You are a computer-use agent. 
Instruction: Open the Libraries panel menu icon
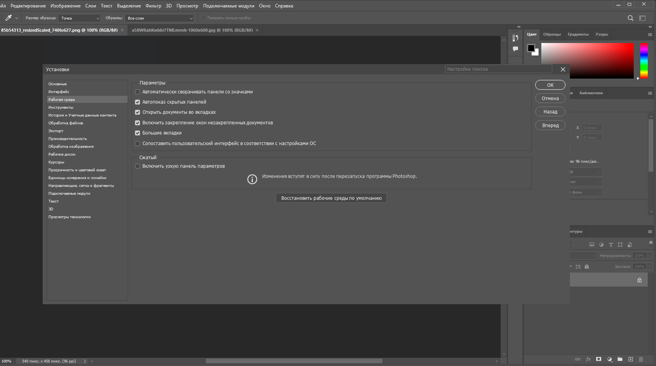[650, 93]
